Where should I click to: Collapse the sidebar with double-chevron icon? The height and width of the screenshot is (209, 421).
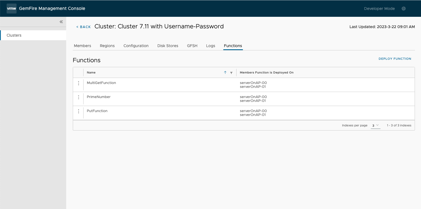tap(61, 22)
